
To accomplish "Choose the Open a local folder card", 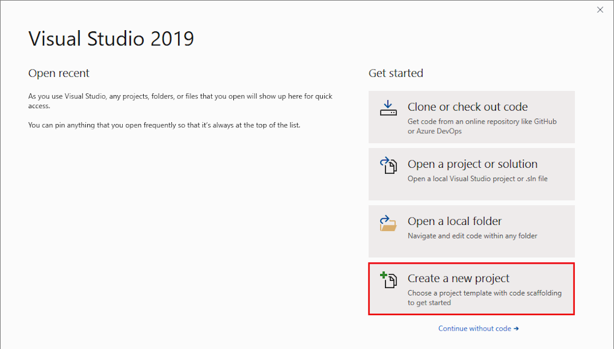I will pyautogui.click(x=472, y=232).
